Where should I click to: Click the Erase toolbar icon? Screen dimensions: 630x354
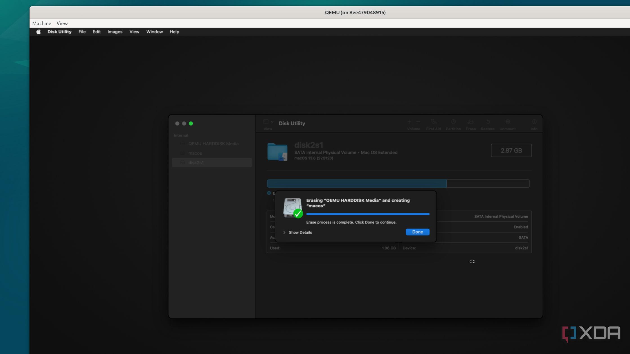pos(471,122)
